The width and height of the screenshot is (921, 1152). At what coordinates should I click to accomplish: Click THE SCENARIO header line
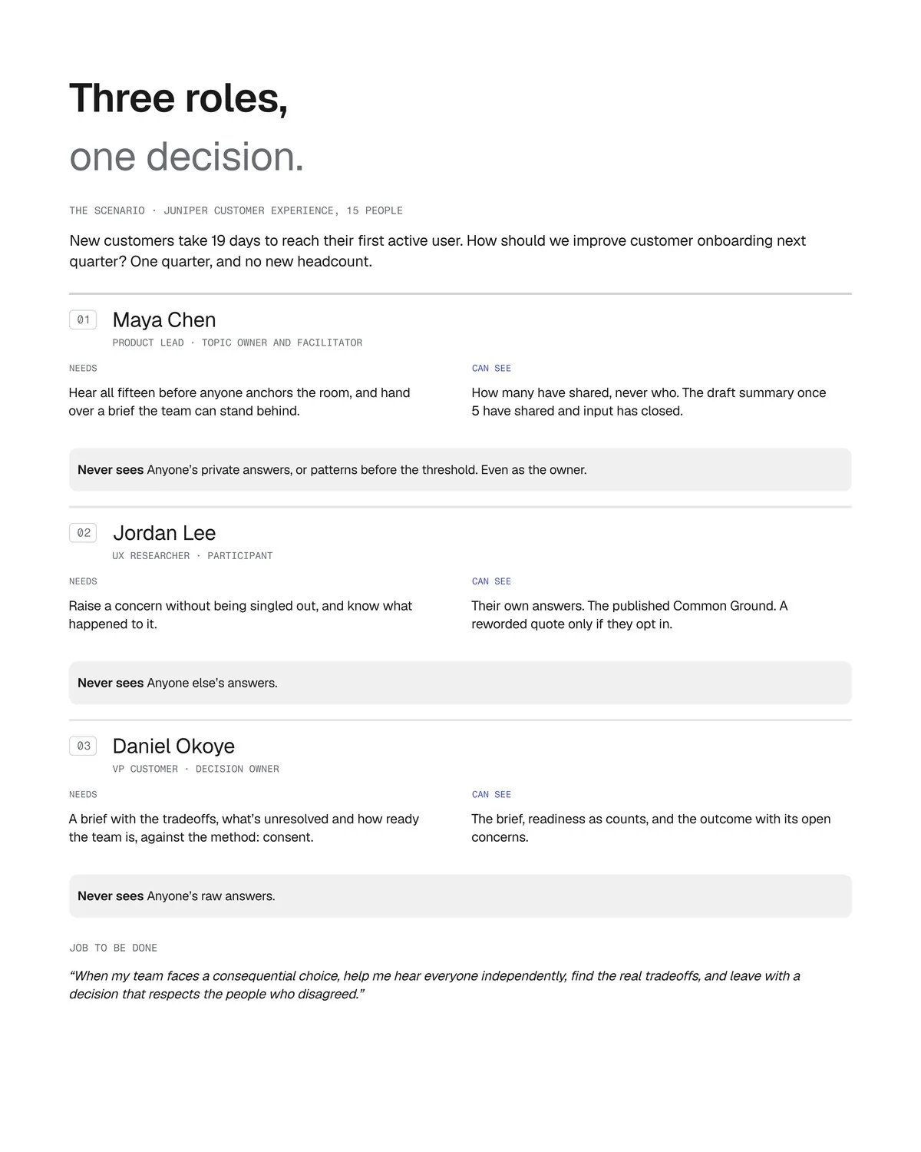(x=236, y=210)
